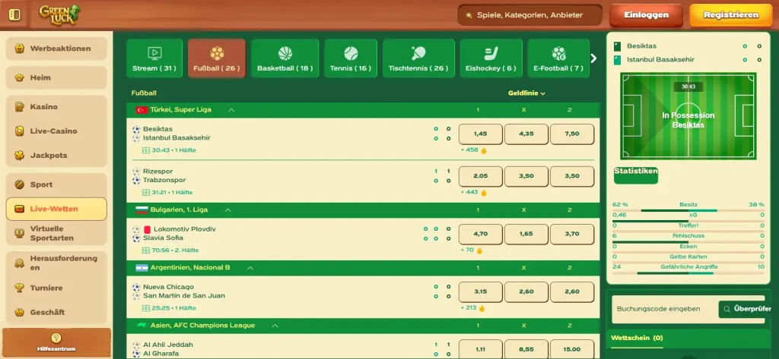Show +70 more markets for Lokomotiv Plovdiv
779x359 pixels.
pyautogui.click(x=467, y=250)
